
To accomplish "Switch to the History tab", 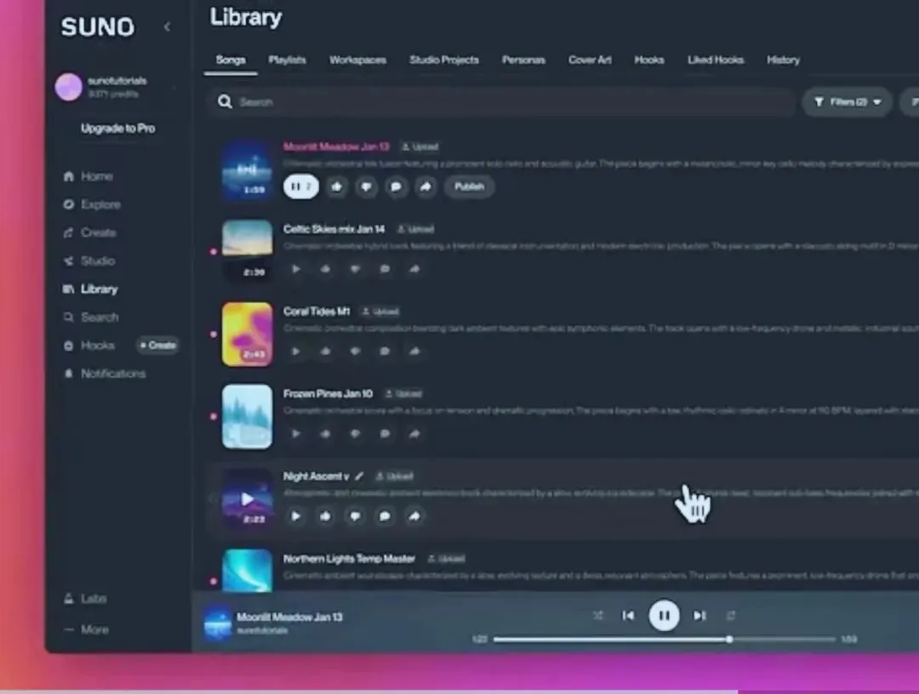I will point(783,60).
